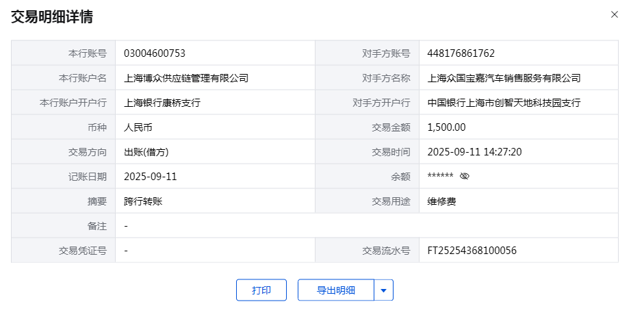Click the transaction direction 出账(借方)
631x315 pixels.
[x=146, y=151]
